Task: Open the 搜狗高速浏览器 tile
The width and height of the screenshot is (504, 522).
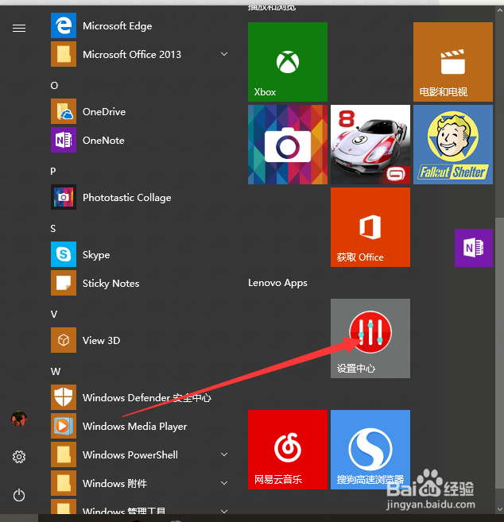Action: (370, 450)
